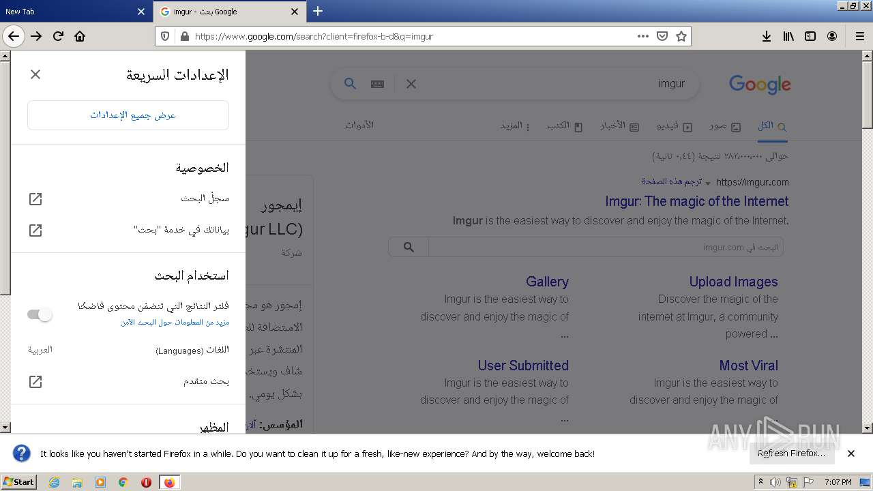Open the system clock showing 7:07 PM
Image resolution: width=873 pixels, height=491 pixels.
[x=838, y=482]
